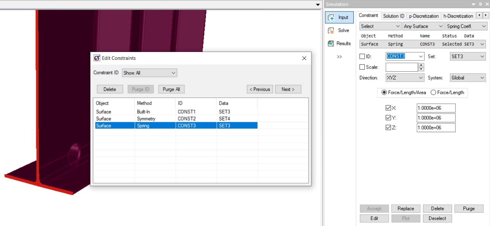The image size is (490, 226).
Task: Click the Replace button
Action: pos(405,209)
